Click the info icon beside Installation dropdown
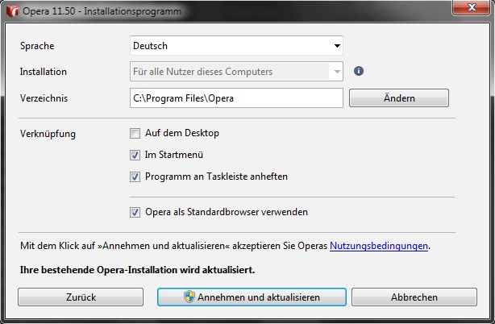Viewport: 495px width, 324px height. [x=358, y=71]
